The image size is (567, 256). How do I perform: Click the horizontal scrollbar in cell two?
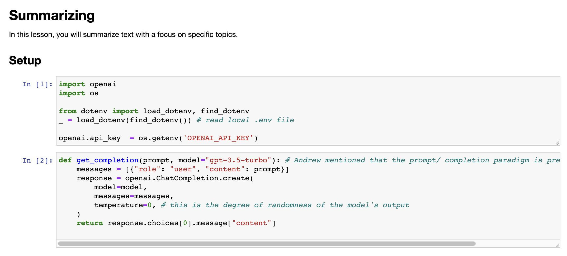(x=267, y=244)
